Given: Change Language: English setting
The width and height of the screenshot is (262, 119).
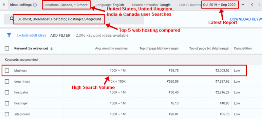Looking at the screenshot, I should 110,5.
